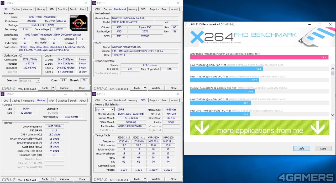Image resolution: width=336 pixels, height=183 pixels.
Task: Click the x264 FHD Benchmark title bar icon
Action: pos(186,24)
